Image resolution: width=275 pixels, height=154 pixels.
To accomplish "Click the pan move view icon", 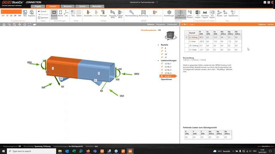I will (20, 25).
